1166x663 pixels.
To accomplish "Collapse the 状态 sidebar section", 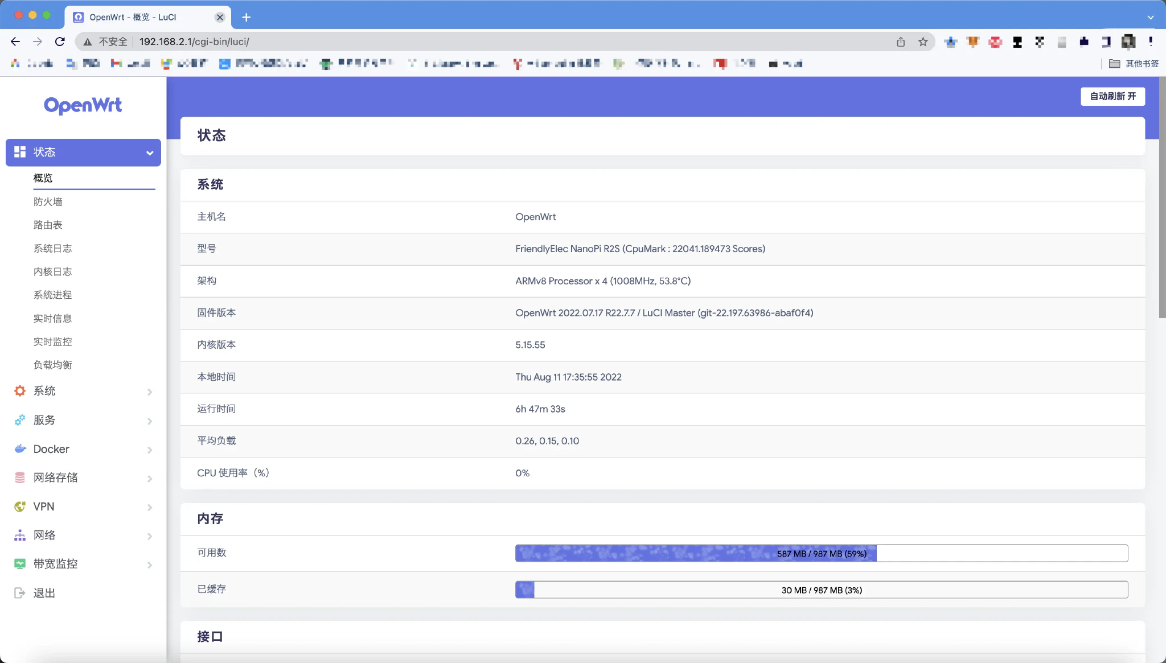I will [x=149, y=153].
